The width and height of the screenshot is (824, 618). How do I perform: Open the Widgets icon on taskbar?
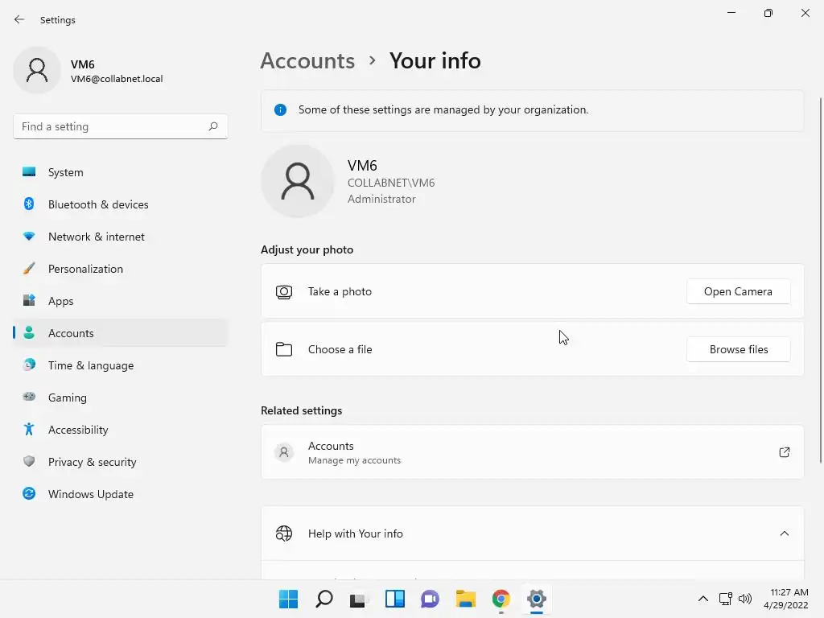click(394, 599)
